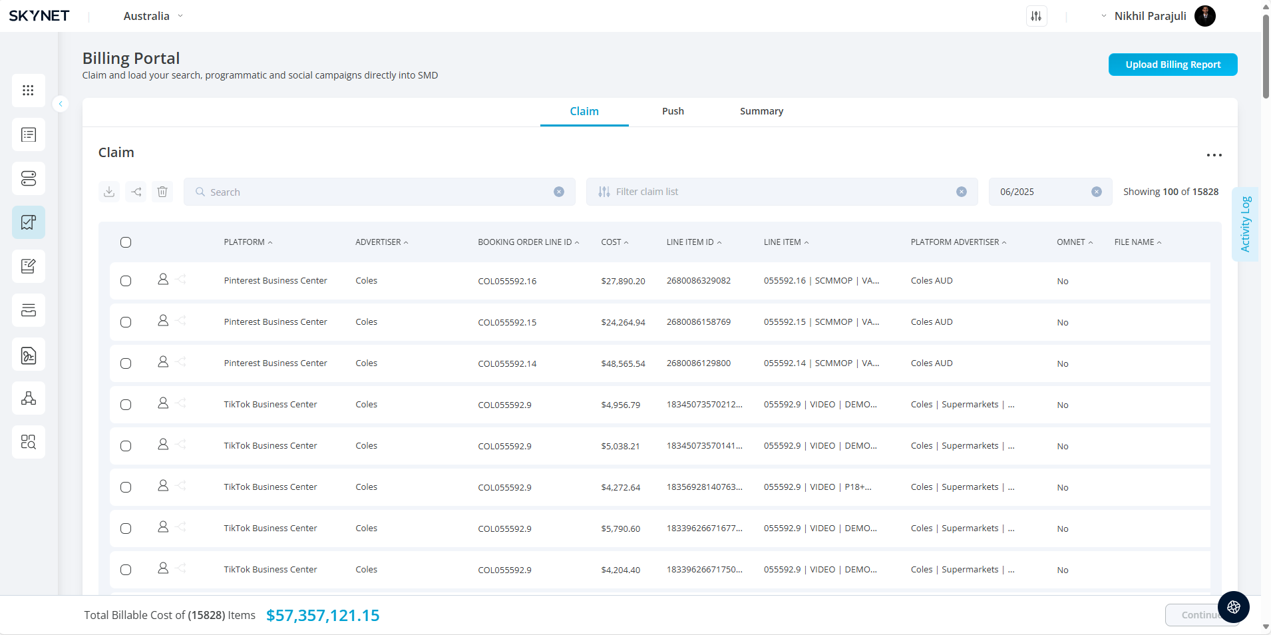This screenshot has height=635, width=1271.
Task: Collapse the sidebar with chevron arrow
Action: tap(61, 104)
